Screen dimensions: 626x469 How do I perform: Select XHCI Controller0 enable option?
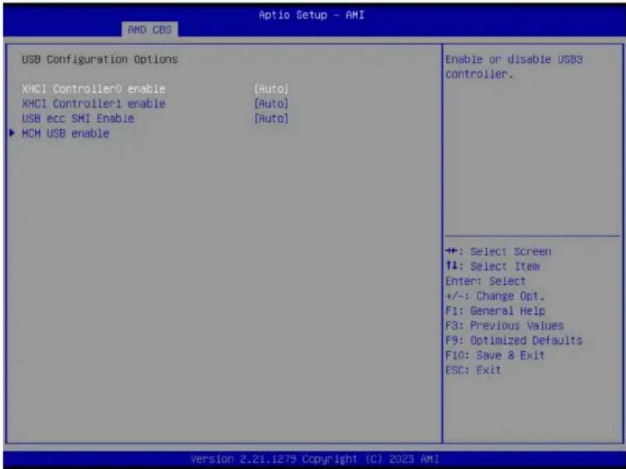(x=94, y=88)
